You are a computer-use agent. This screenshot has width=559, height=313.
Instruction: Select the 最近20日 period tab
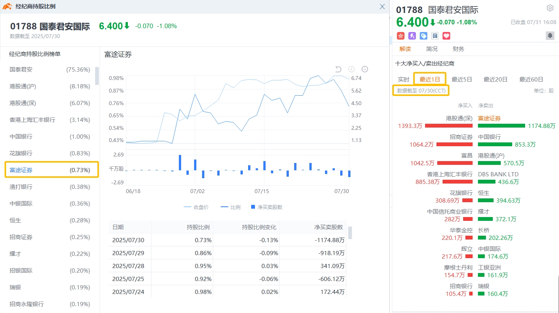click(x=495, y=79)
